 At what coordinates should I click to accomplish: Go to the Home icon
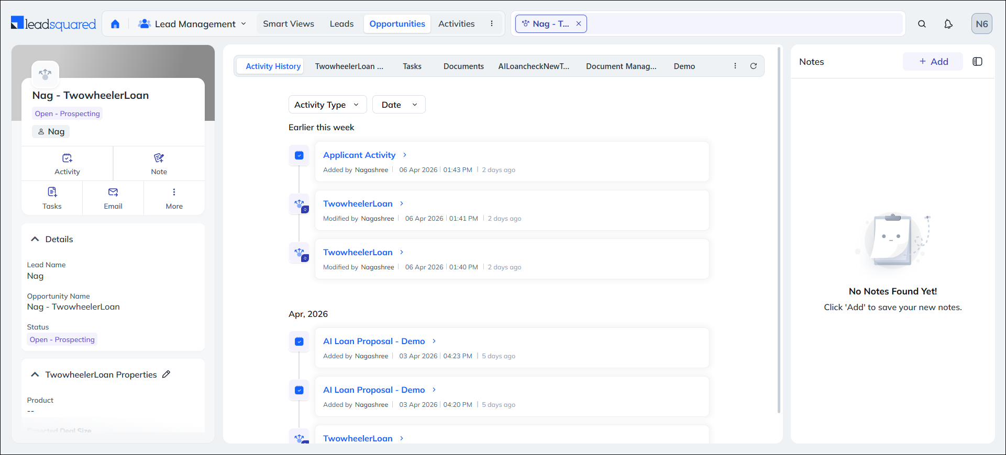click(115, 24)
